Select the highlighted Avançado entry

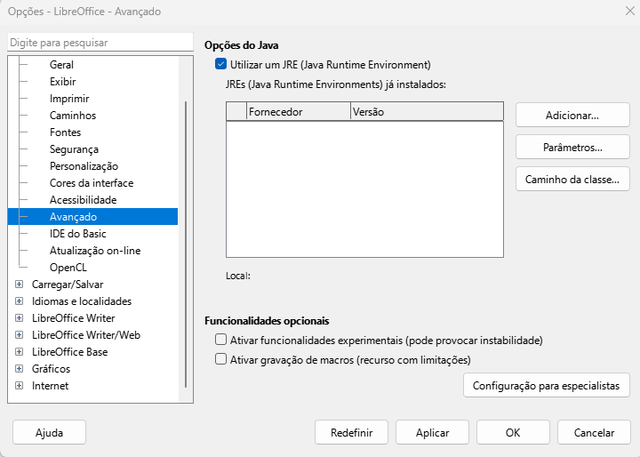92,216
